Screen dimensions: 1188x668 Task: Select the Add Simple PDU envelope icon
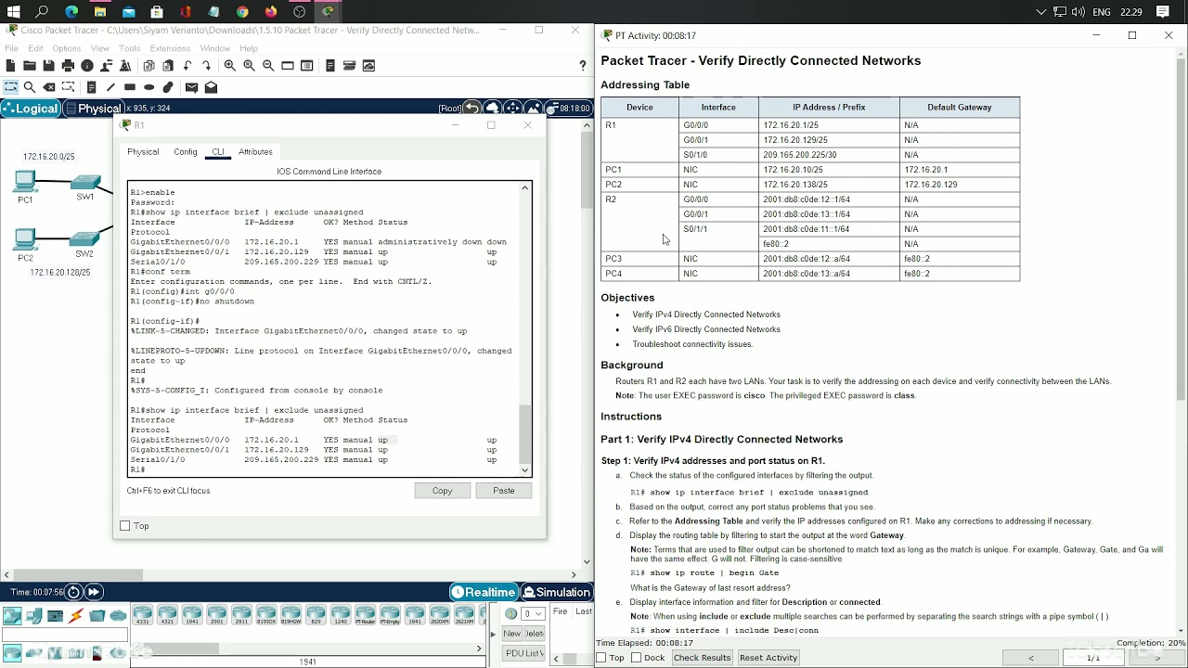191,87
